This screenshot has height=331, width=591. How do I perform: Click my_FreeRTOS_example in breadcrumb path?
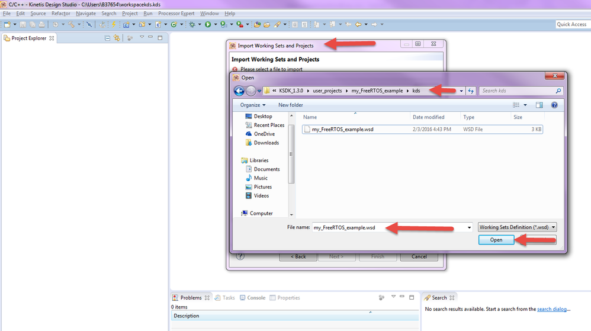(x=377, y=91)
